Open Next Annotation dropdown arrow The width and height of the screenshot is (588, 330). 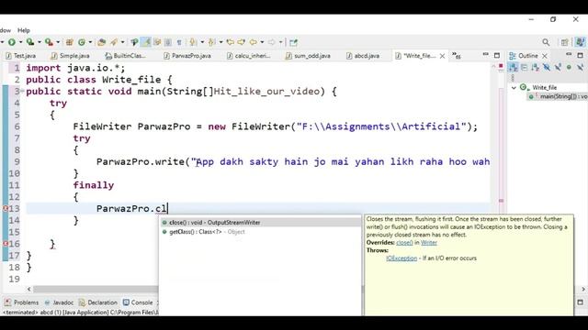tap(202, 42)
